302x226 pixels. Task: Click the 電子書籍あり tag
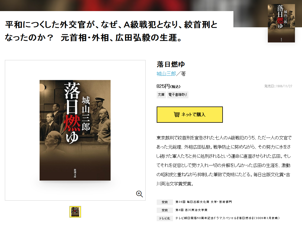pos(178,95)
